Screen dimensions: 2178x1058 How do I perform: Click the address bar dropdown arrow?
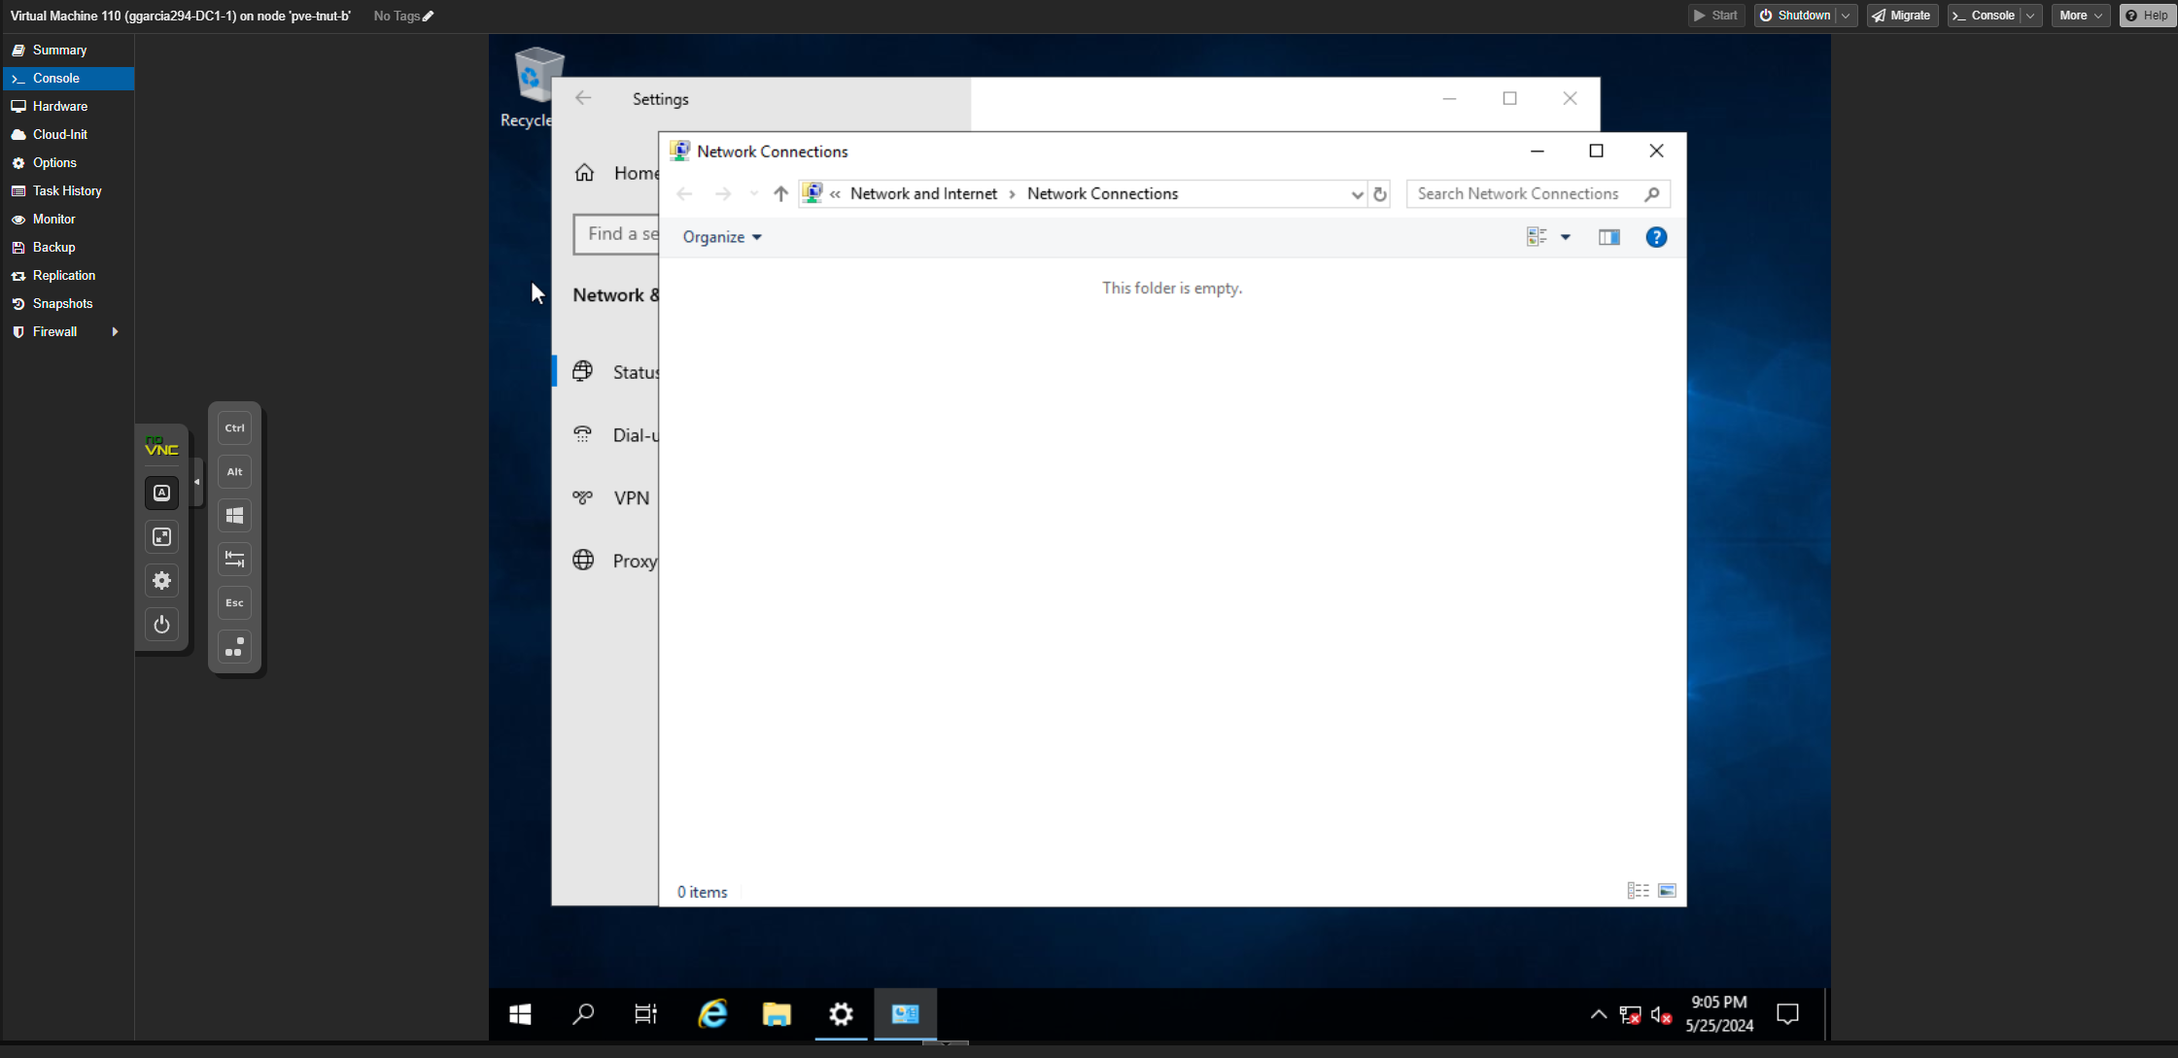click(1357, 194)
